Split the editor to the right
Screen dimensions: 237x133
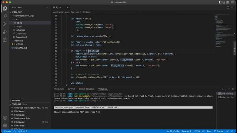click(228, 7)
